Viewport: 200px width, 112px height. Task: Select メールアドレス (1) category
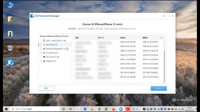[x=52, y=53]
